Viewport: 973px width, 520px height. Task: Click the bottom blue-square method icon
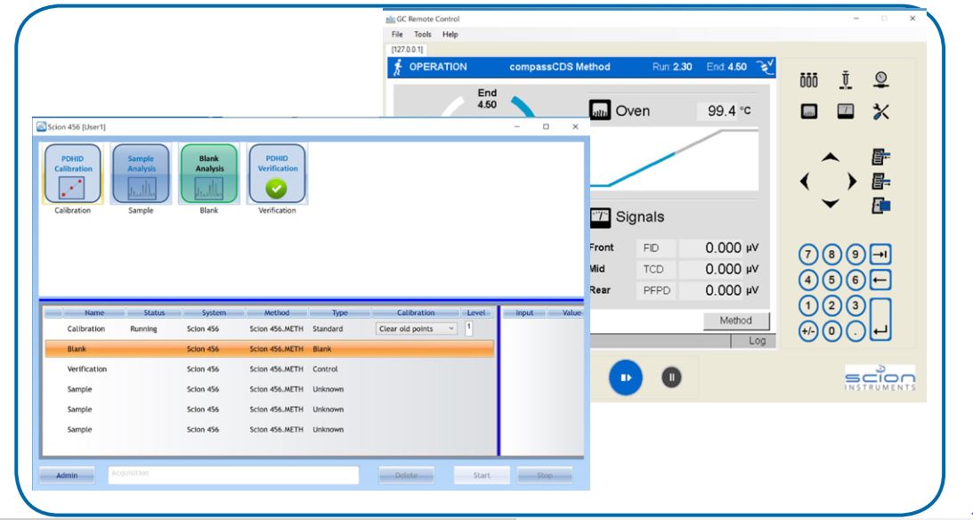(881, 206)
